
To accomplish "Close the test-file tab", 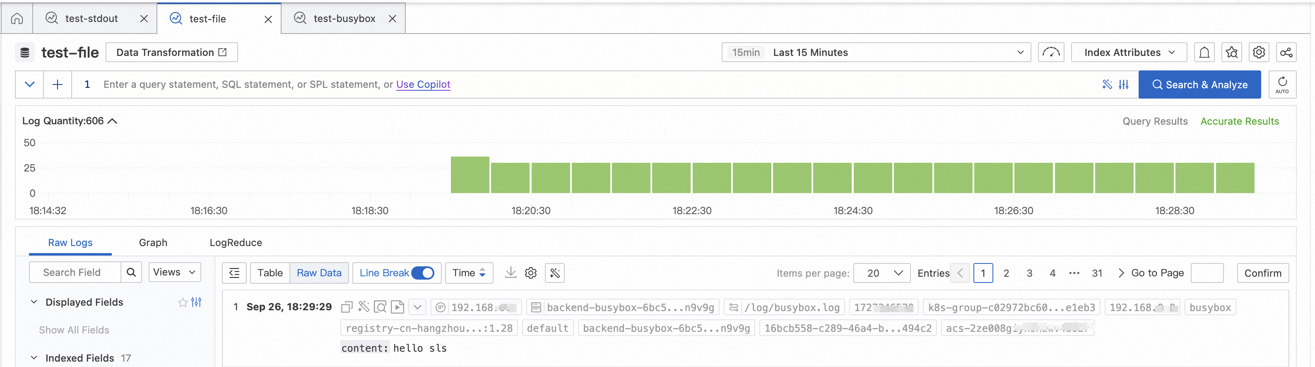I will (268, 19).
